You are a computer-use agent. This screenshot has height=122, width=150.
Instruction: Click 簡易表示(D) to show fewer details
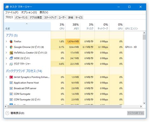17,113
